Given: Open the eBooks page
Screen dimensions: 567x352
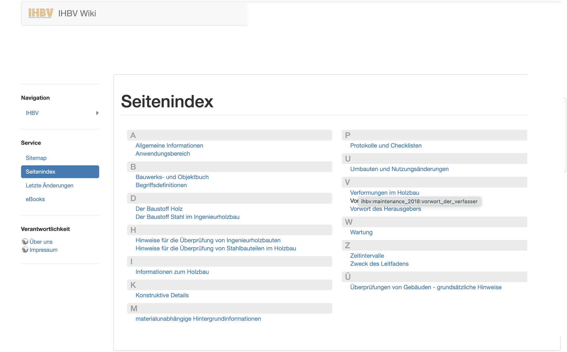Looking at the screenshot, I should click(x=35, y=199).
